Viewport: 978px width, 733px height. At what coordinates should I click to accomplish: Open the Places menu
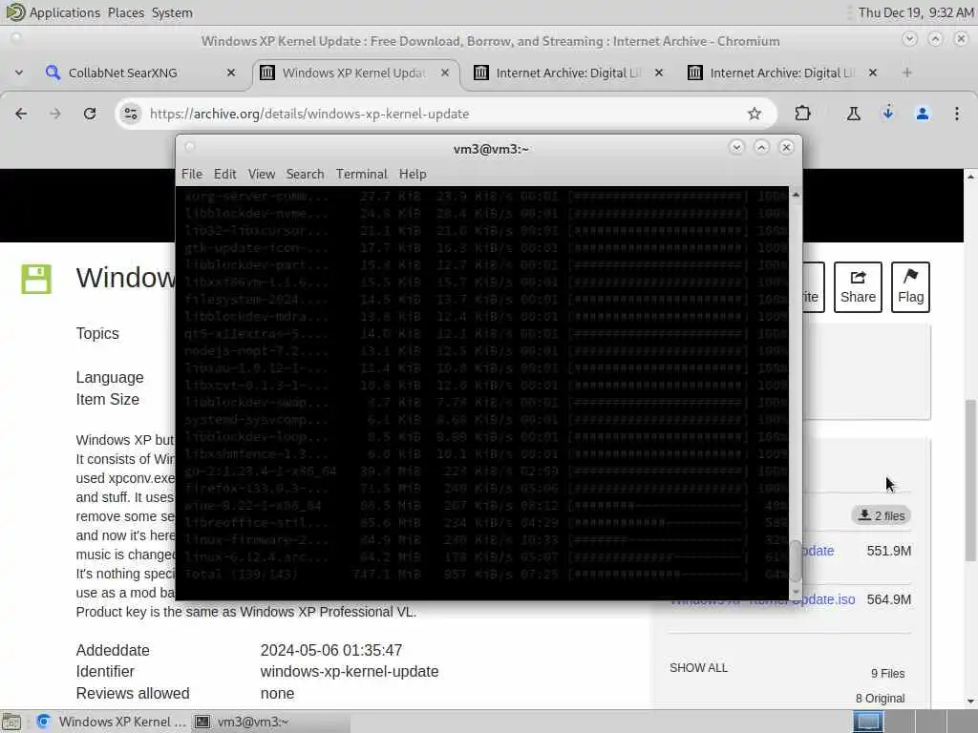point(125,12)
